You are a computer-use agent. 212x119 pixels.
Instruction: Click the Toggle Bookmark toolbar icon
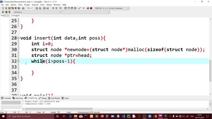click(x=6, y=12)
